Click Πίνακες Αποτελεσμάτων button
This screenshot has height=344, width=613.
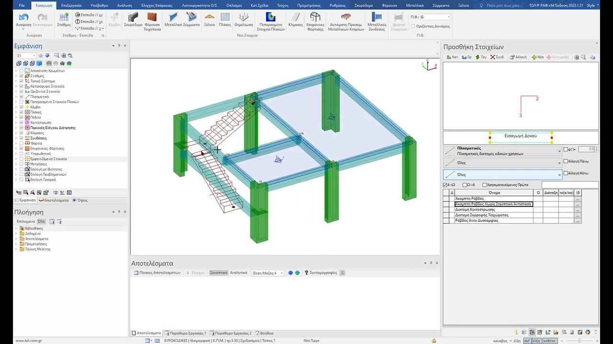157,273
